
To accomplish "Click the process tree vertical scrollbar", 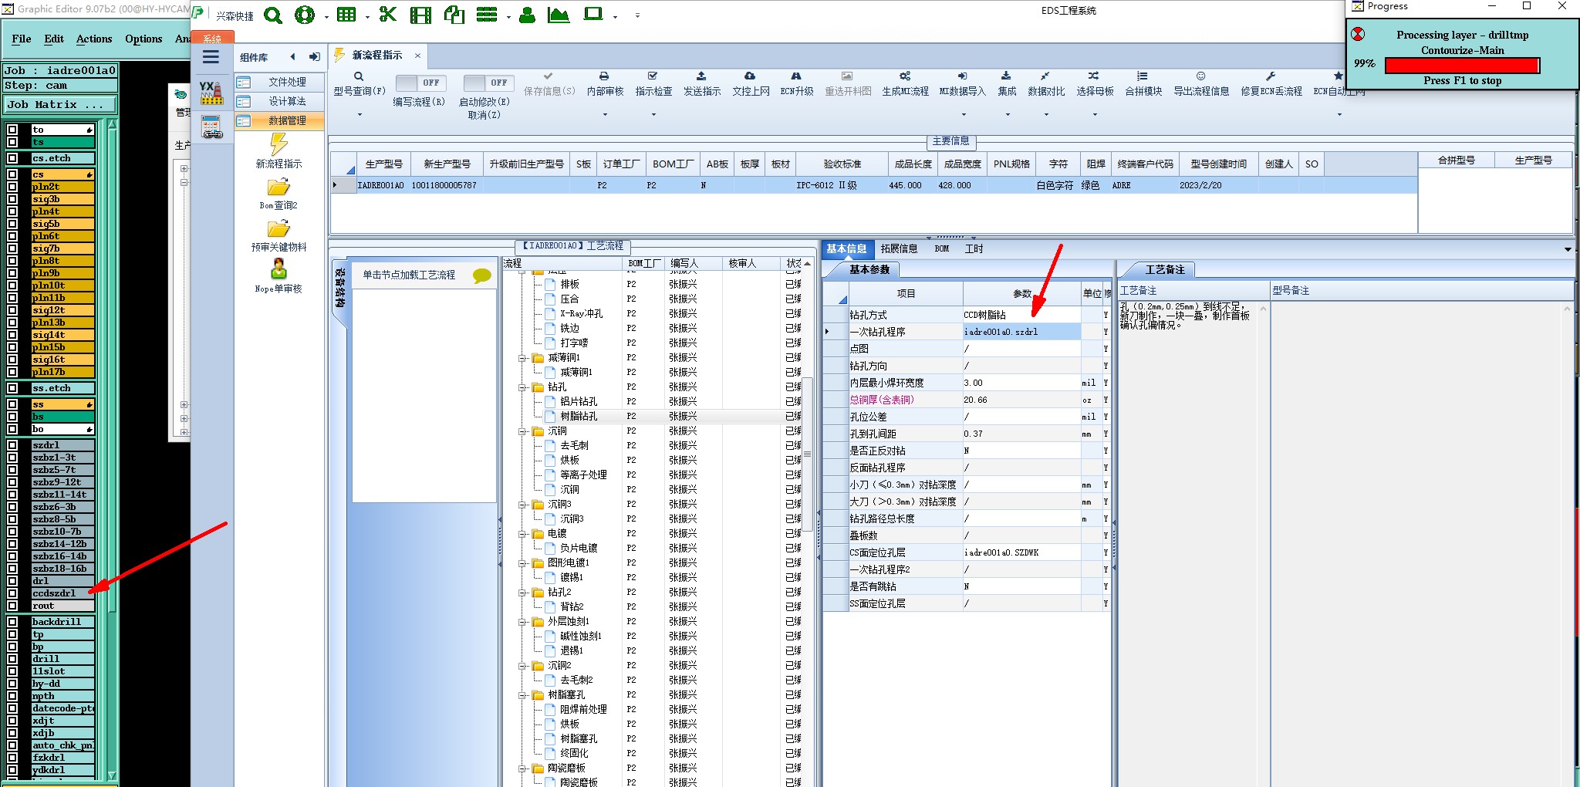I will point(807,455).
